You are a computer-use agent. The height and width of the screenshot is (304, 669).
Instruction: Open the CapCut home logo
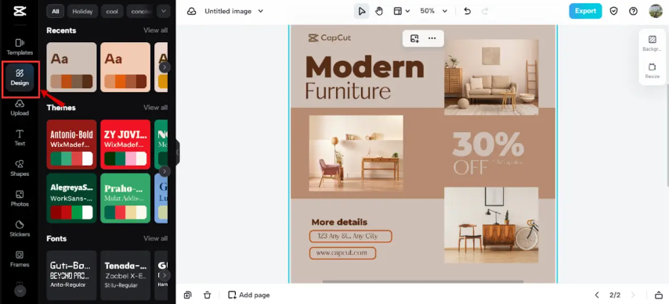(x=20, y=12)
